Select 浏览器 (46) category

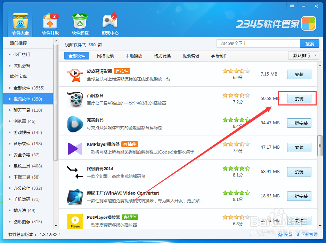[28, 121]
